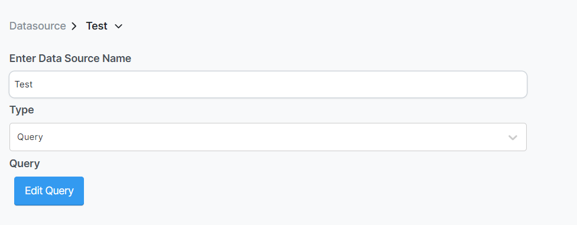
Task: Click the word Test inside the name field
Action: click(24, 84)
